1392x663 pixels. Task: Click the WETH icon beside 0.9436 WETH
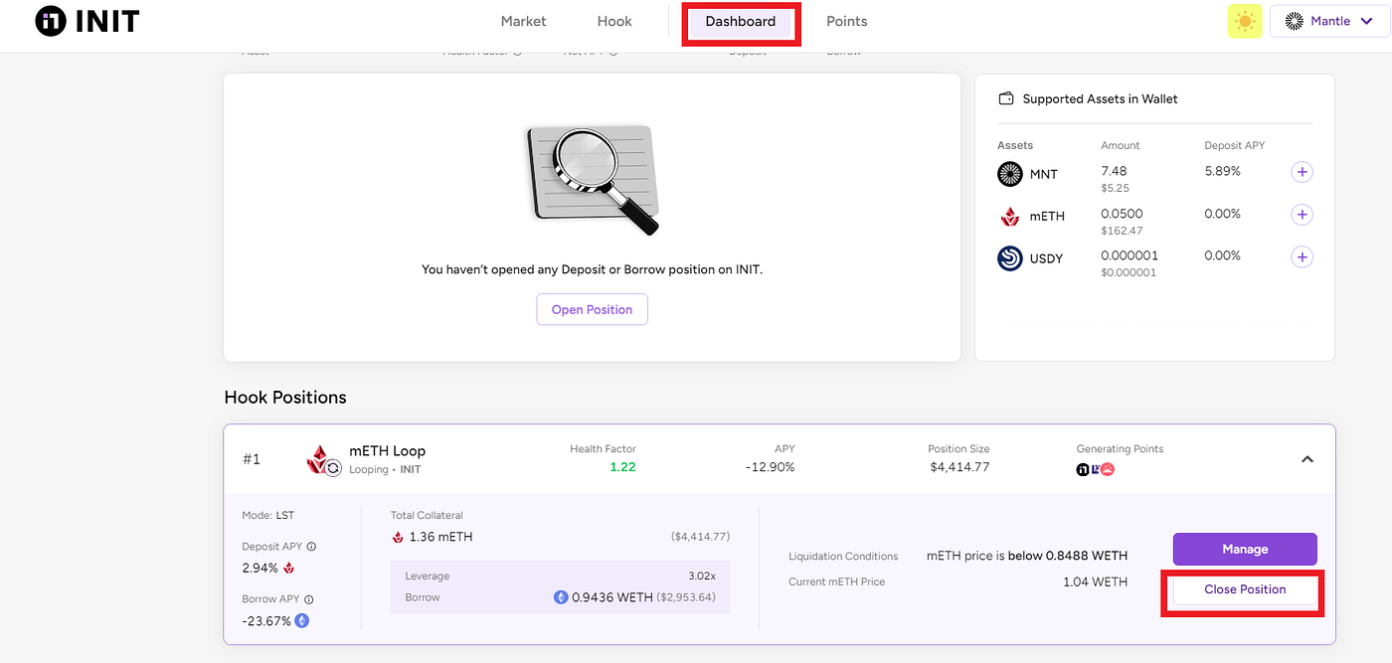pos(561,597)
